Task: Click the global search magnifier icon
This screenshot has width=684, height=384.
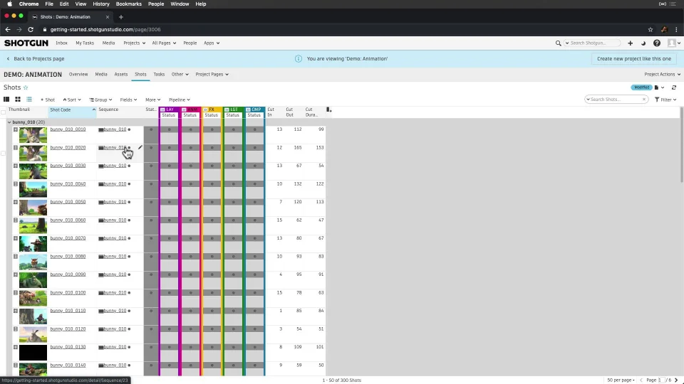Action: [558, 43]
